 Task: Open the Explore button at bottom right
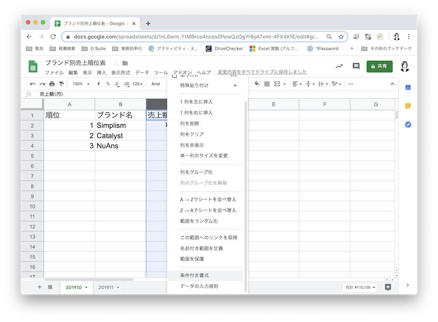[388, 287]
